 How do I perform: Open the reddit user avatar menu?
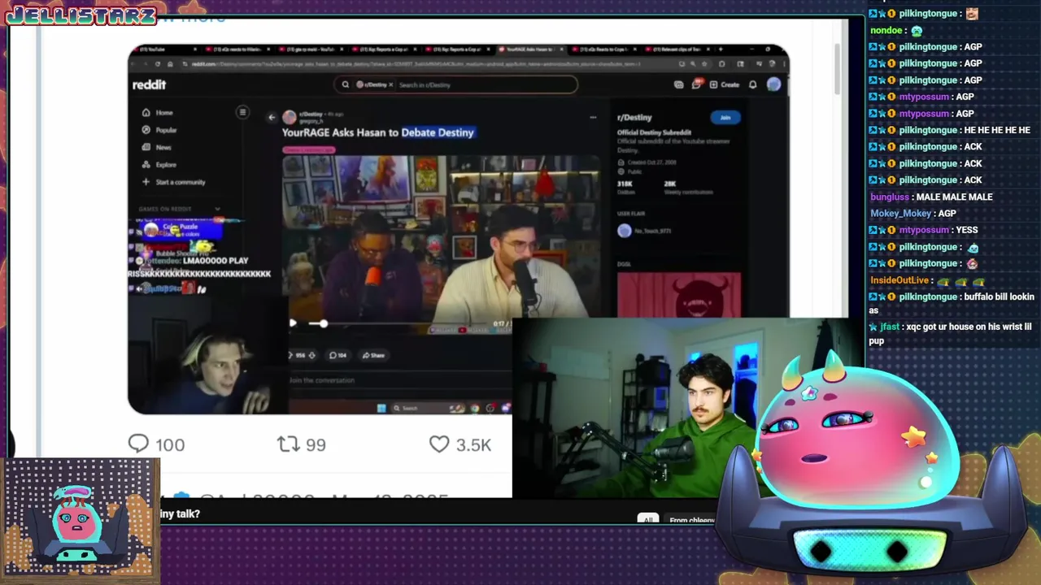pyautogui.click(x=773, y=84)
